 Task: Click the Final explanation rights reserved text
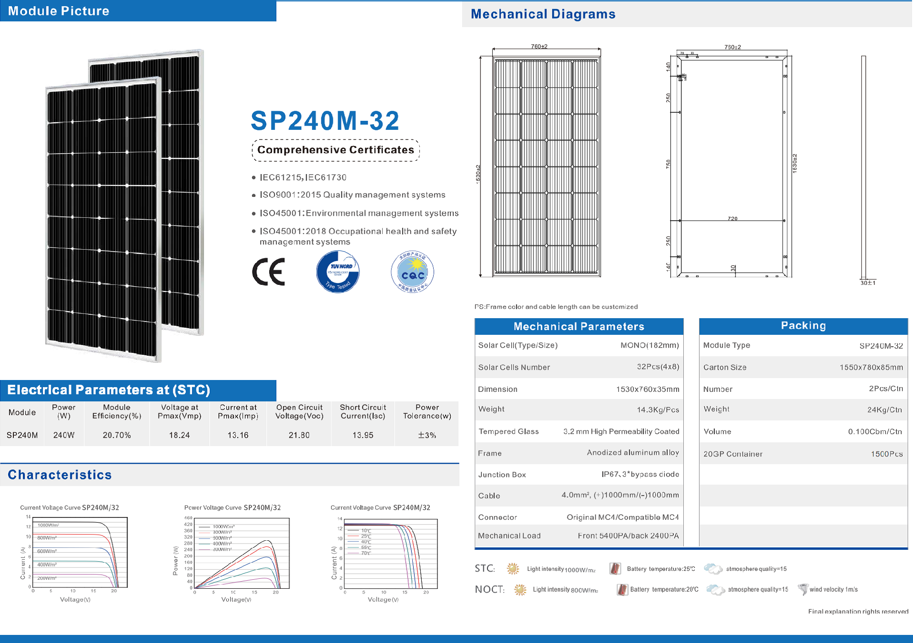[x=858, y=612]
